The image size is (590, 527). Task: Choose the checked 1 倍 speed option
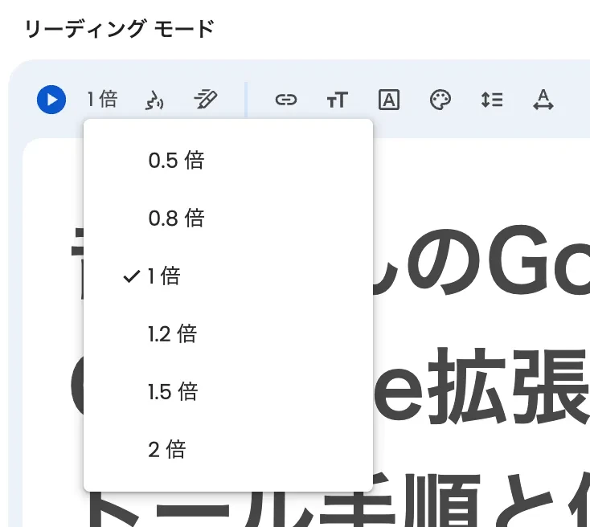[228, 276]
